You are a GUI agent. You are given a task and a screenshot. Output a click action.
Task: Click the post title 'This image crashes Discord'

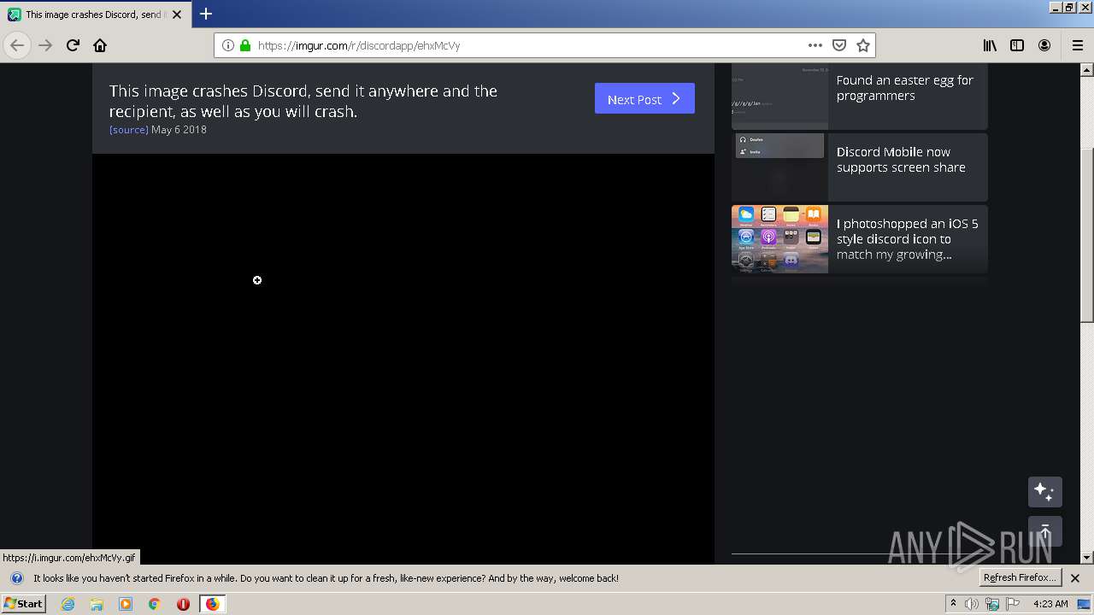(303, 101)
